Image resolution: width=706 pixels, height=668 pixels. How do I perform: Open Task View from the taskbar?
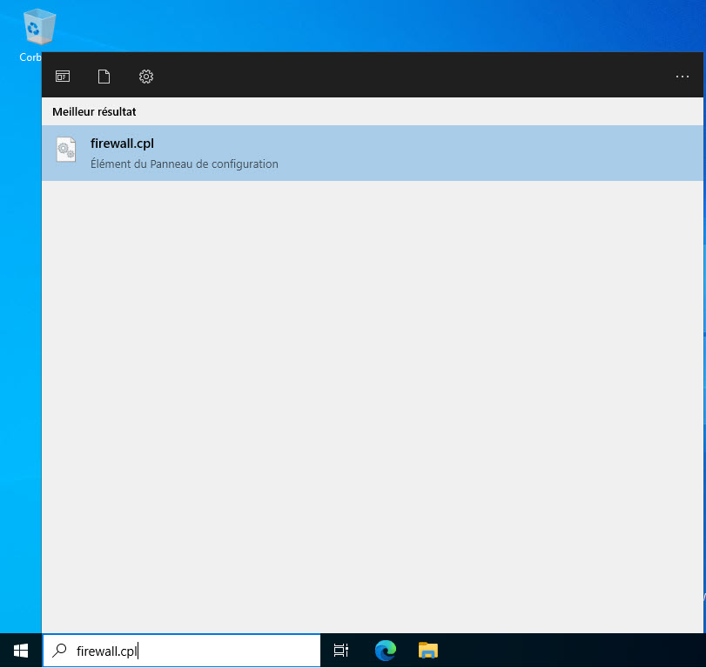tap(341, 651)
